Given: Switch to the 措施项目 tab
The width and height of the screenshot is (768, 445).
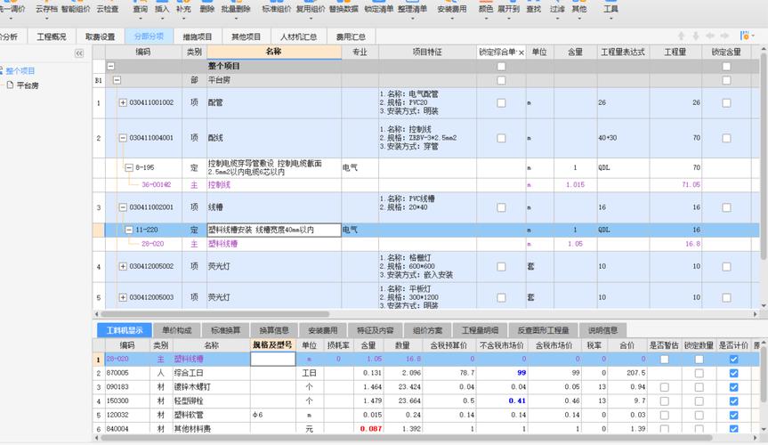Looking at the screenshot, I should pyautogui.click(x=198, y=37).
